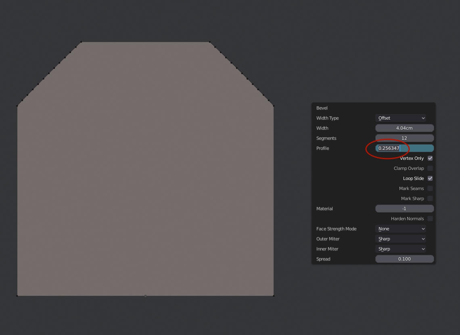Click the Segments field showing 12
This screenshot has height=335, width=460.
point(405,138)
